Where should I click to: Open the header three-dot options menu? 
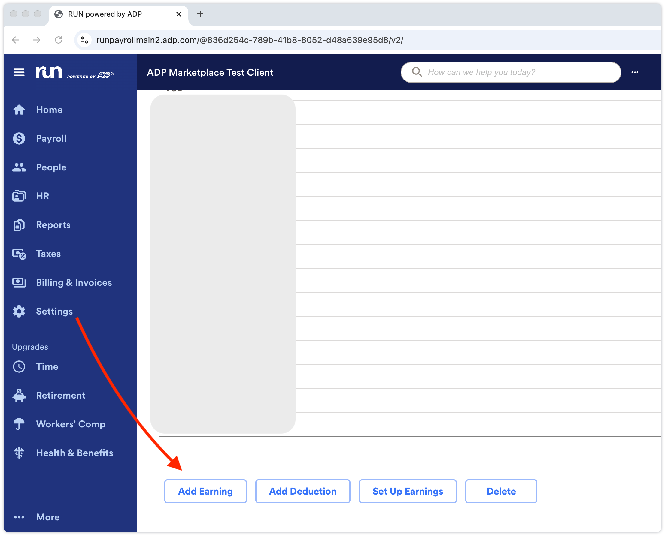635,72
